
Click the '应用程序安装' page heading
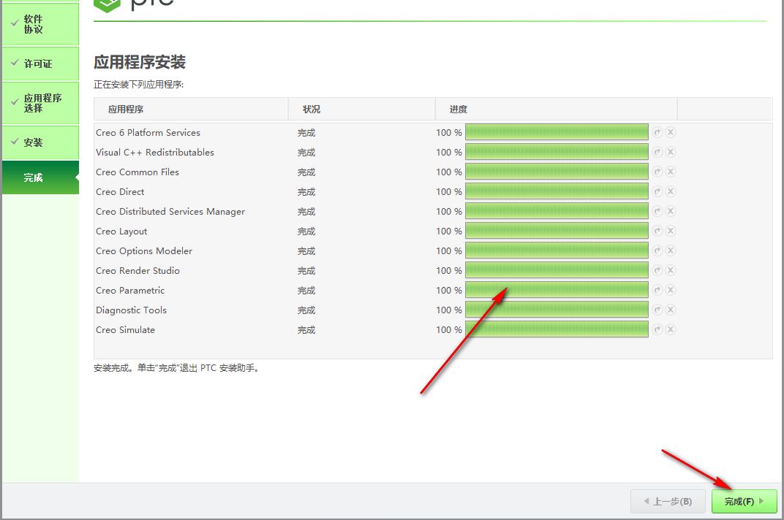(140, 62)
